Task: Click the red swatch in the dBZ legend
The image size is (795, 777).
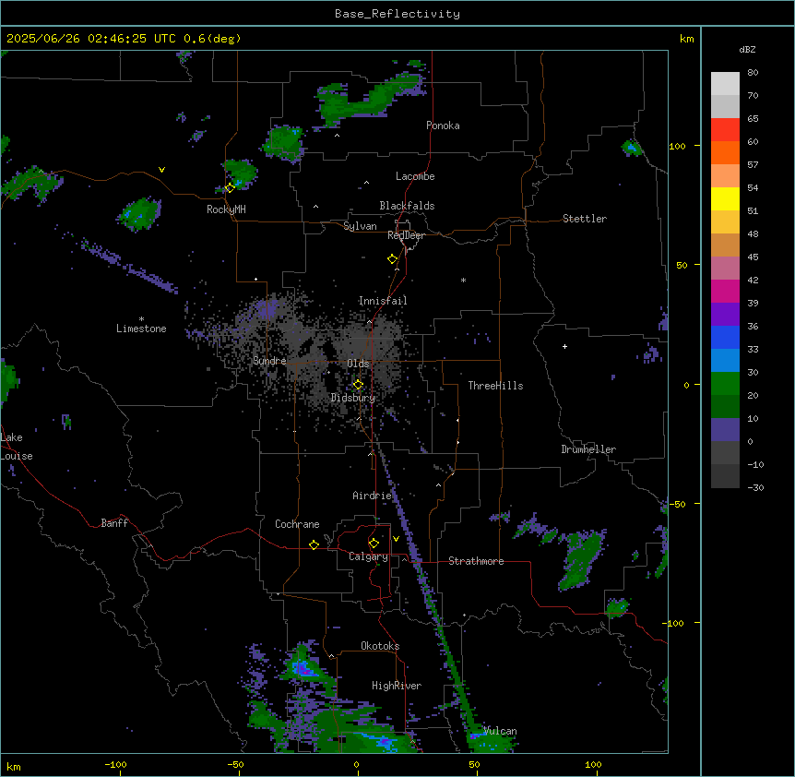Action: [x=725, y=129]
